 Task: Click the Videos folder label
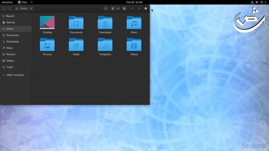(x=134, y=54)
